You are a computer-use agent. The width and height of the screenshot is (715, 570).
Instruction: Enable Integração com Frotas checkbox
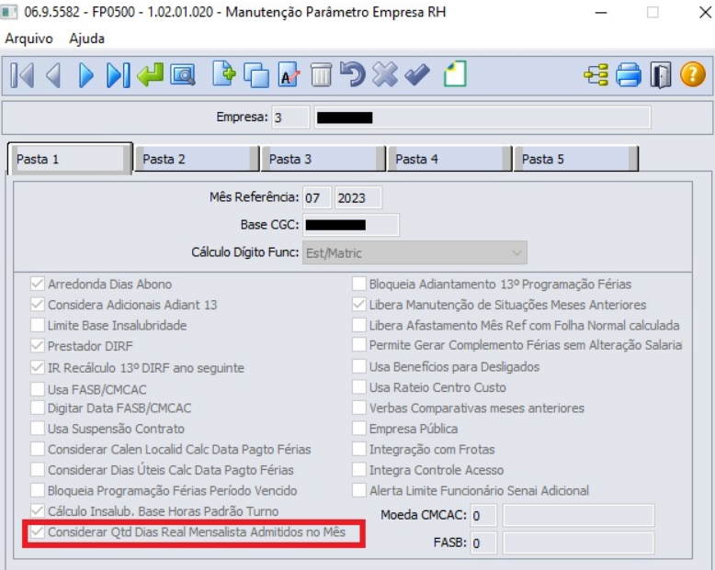click(x=358, y=449)
